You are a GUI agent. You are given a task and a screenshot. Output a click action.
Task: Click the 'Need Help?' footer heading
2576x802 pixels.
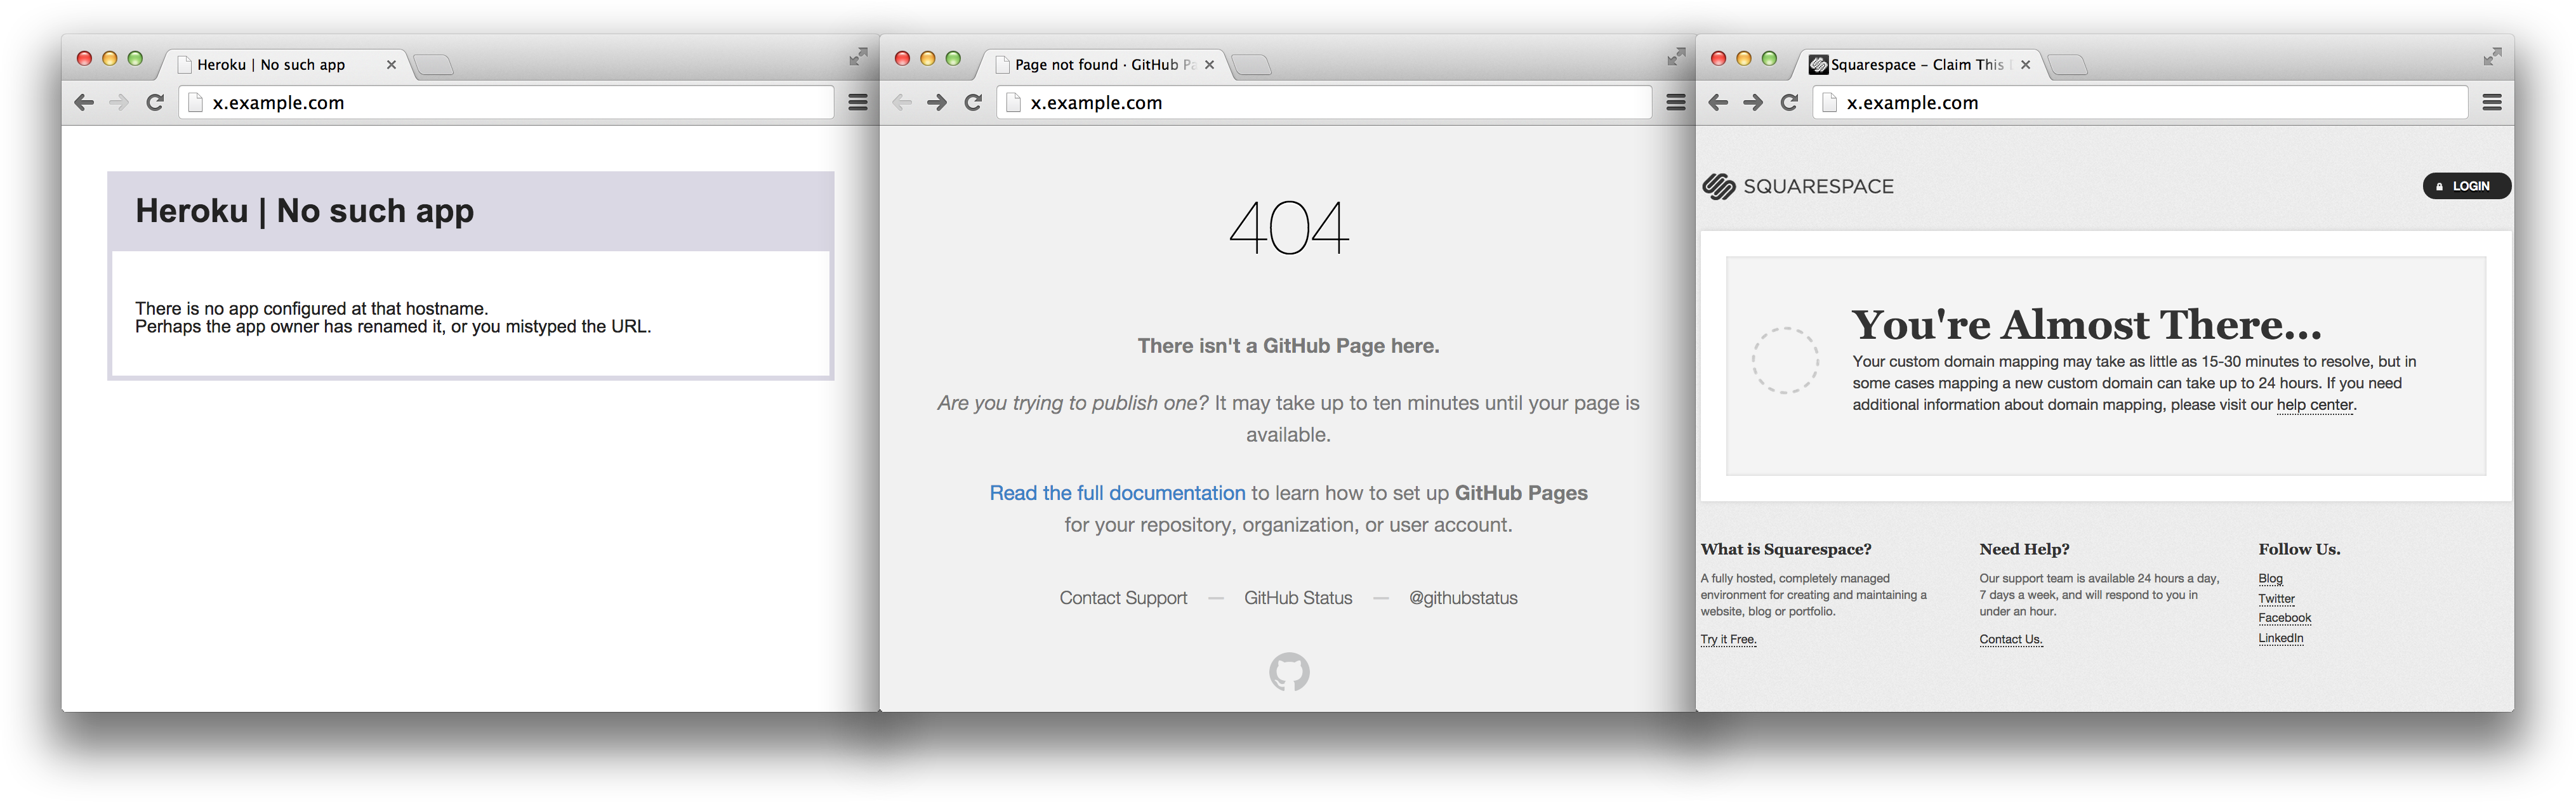2024,549
